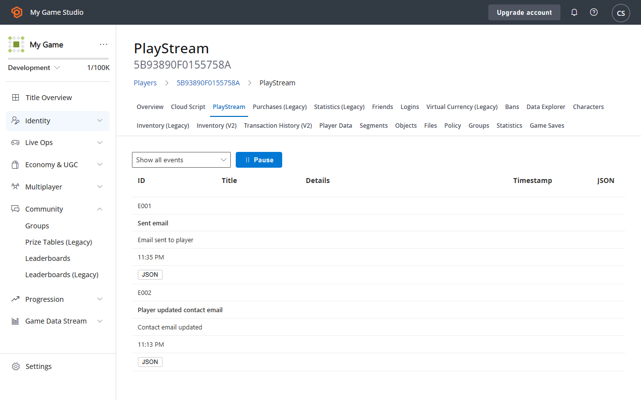Open the notifications bell
This screenshot has height=400, width=641.
574,12
